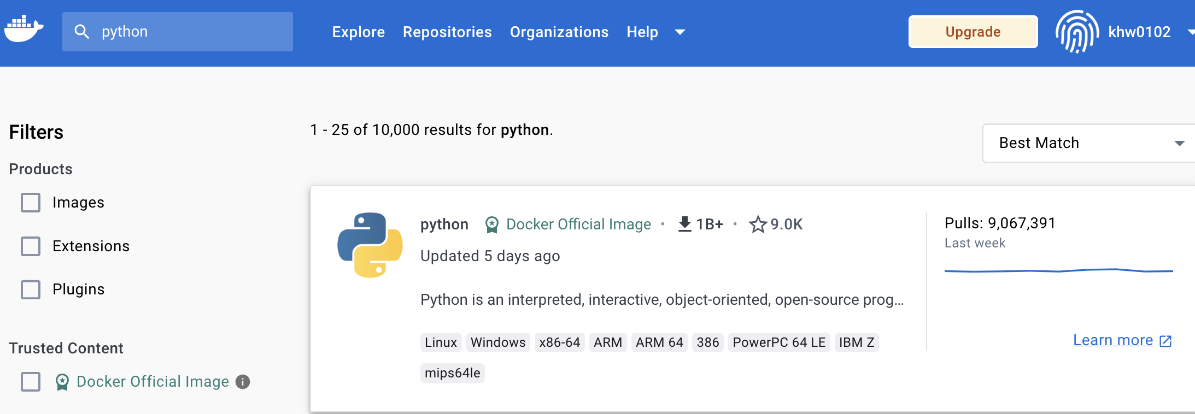Click the star rating icon

pos(758,224)
